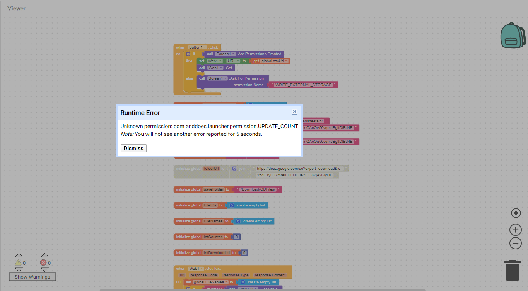The image size is (528, 291).
Task: Open the backpack icon
Action: point(513,35)
